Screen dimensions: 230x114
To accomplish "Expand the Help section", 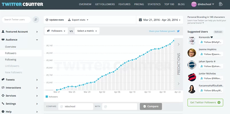I will point(37,112).
